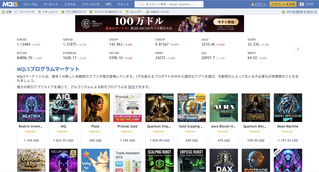Open the コードベース code base icon
Viewport: 319px width, 172px height.
tap(17, 12)
